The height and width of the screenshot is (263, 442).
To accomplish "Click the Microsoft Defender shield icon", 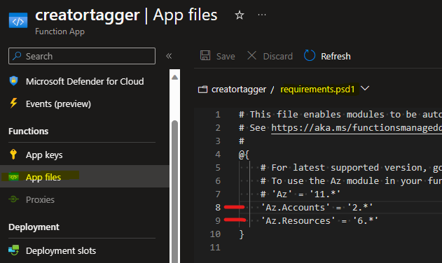I will (13, 81).
